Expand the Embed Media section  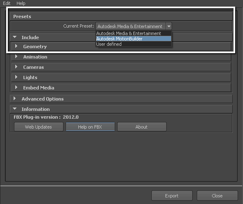pyautogui.click(x=16, y=87)
